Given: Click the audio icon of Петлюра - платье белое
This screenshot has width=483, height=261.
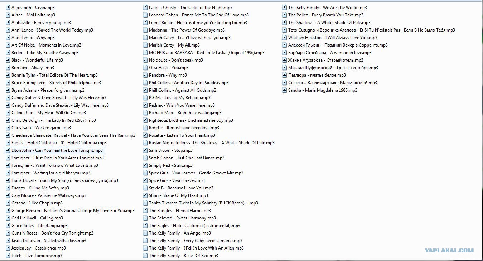Looking at the screenshot, I should pos(285,75).
